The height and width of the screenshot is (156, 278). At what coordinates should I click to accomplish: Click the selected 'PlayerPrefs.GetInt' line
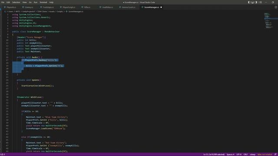(44, 66)
